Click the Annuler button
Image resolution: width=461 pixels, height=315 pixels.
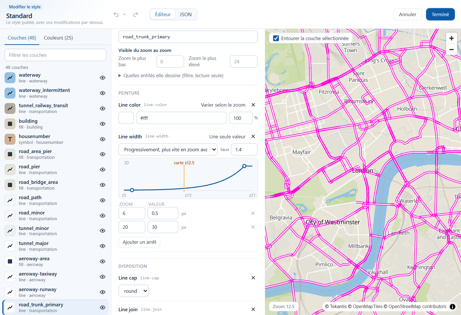pos(408,14)
